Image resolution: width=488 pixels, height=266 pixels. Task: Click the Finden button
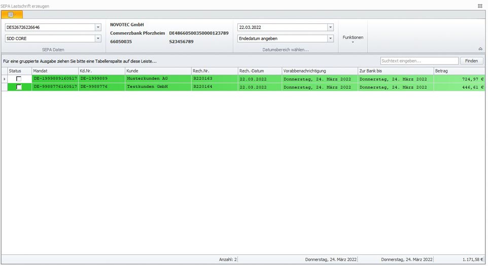[x=471, y=61]
